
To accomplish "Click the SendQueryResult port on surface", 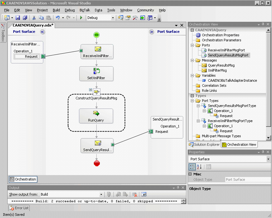I will (167, 127).
